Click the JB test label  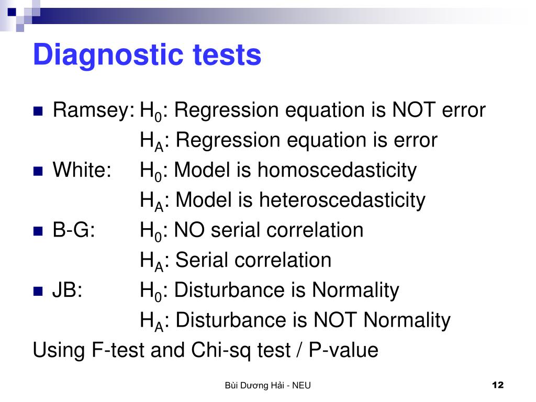pos(68,290)
